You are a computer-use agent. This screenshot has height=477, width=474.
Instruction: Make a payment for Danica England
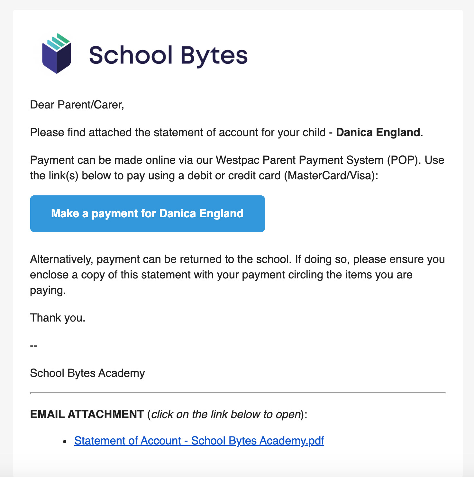(x=147, y=214)
